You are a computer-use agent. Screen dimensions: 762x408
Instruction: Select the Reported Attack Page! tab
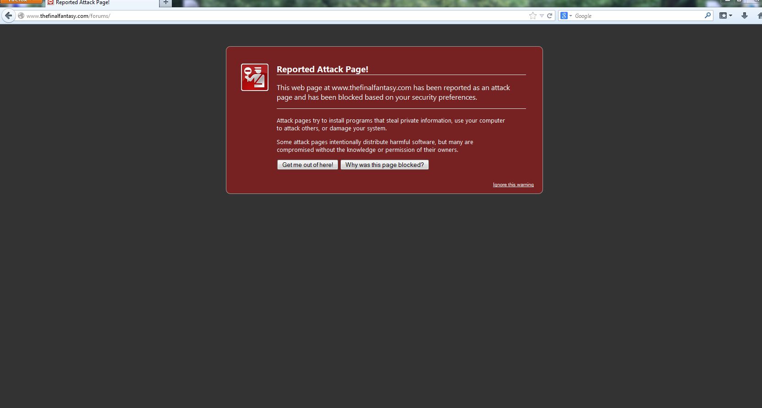[x=102, y=3]
